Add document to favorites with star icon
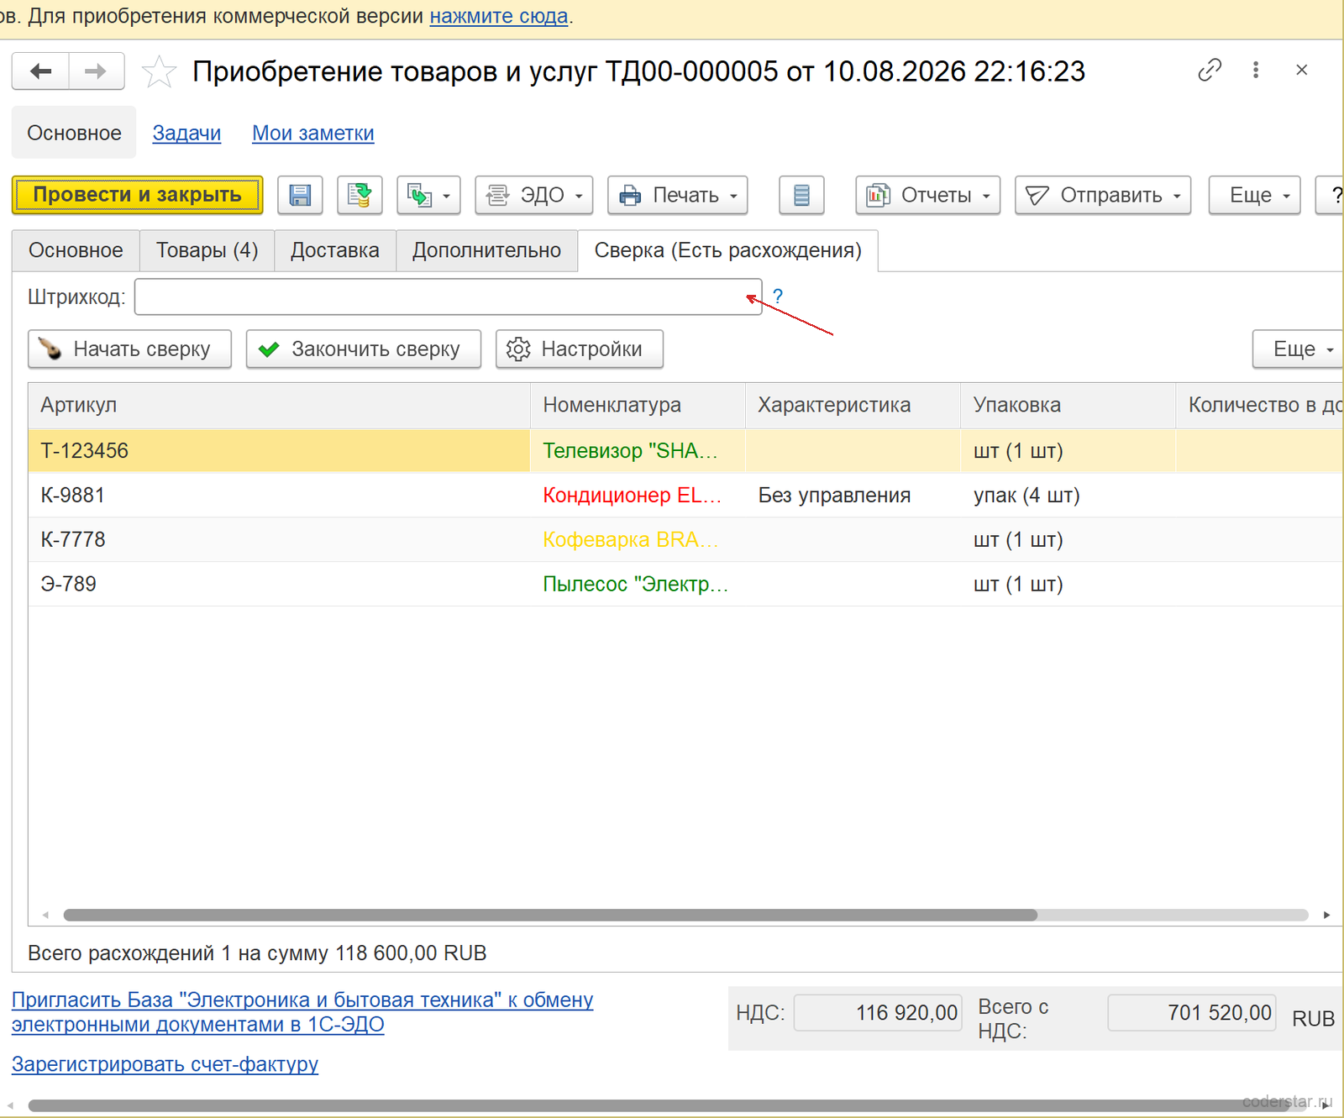This screenshot has width=1344, height=1118. (159, 71)
